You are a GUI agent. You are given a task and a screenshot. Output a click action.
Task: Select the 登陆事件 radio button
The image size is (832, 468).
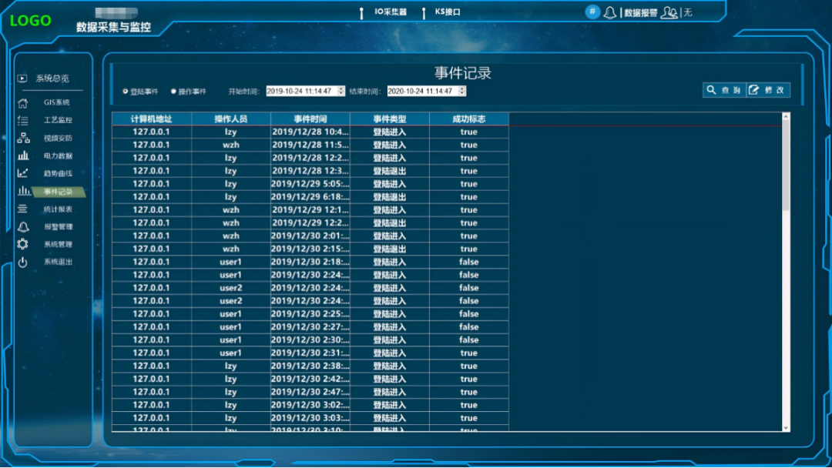tap(126, 91)
